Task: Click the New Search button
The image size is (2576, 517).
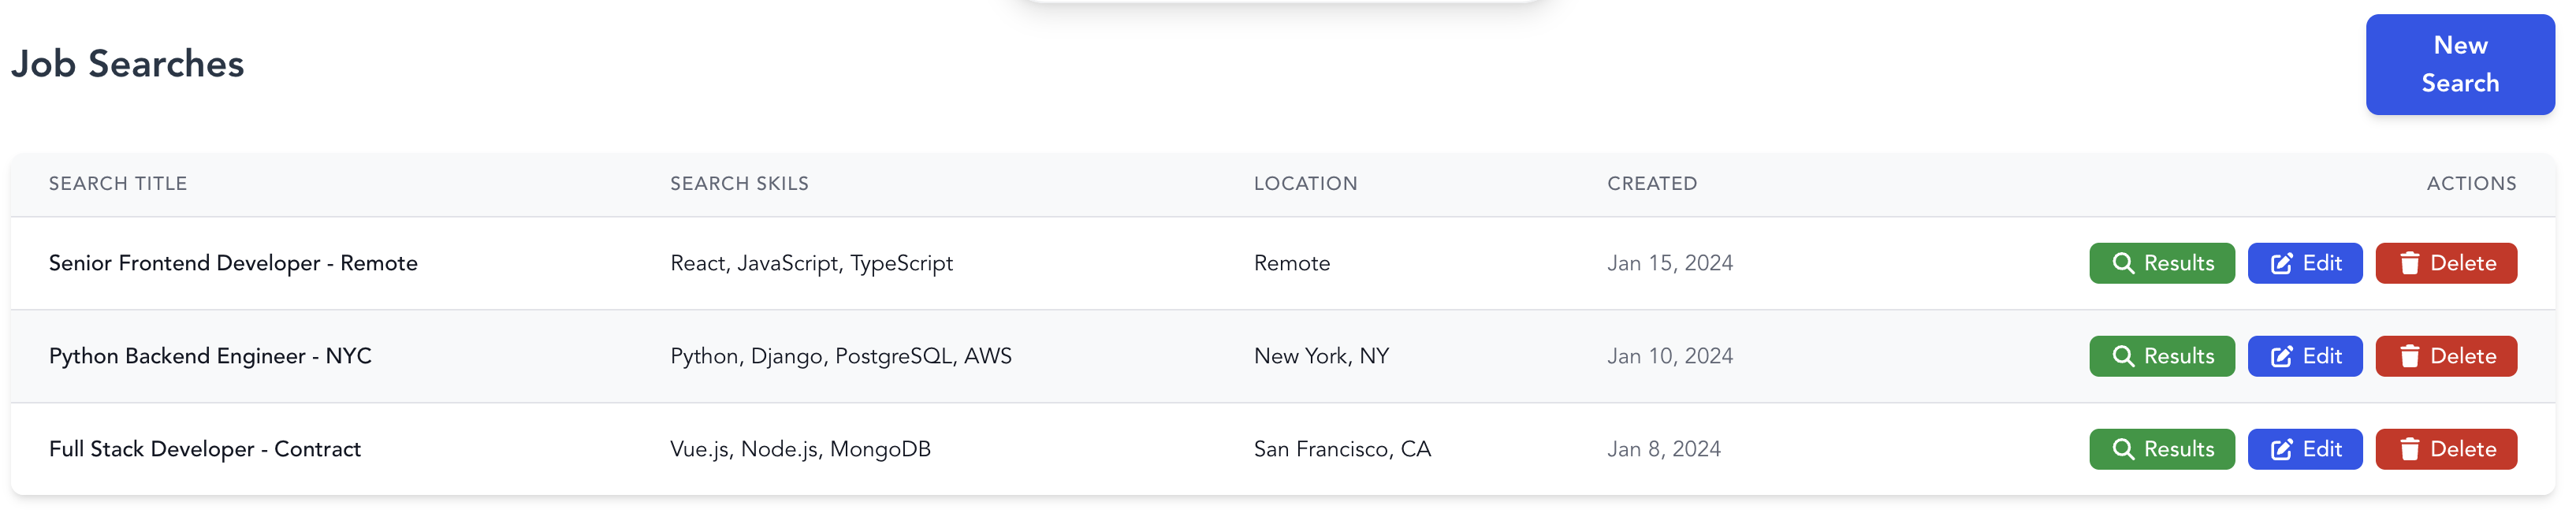Action: tap(2459, 64)
